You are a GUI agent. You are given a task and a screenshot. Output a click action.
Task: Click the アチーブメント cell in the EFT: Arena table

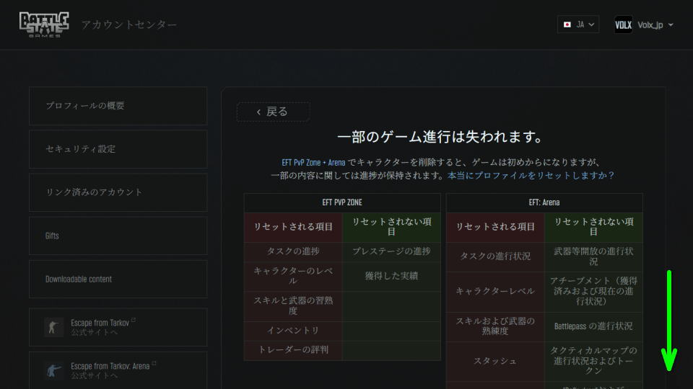pyautogui.click(x=593, y=291)
